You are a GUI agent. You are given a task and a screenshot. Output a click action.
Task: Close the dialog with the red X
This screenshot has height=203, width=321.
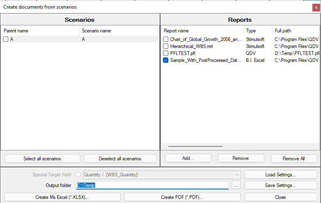pos(316,7)
